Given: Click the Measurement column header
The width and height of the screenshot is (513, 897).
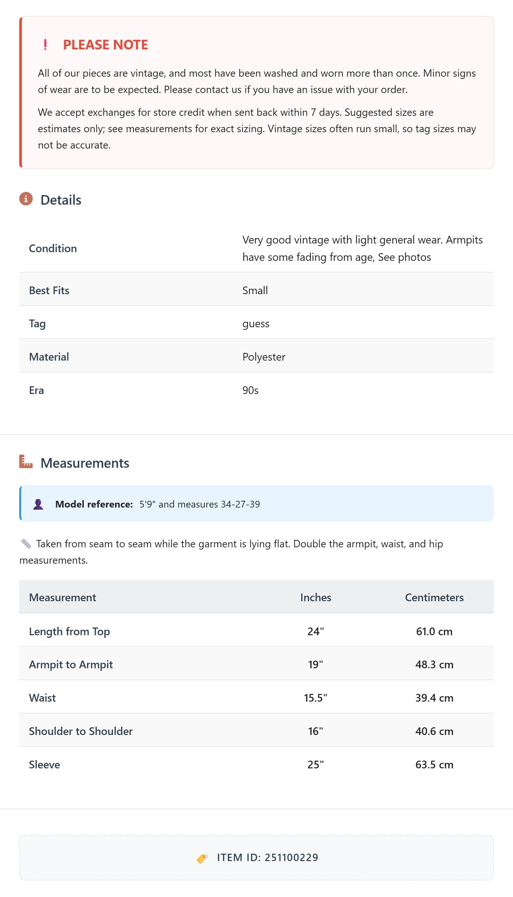Looking at the screenshot, I should click(63, 597).
